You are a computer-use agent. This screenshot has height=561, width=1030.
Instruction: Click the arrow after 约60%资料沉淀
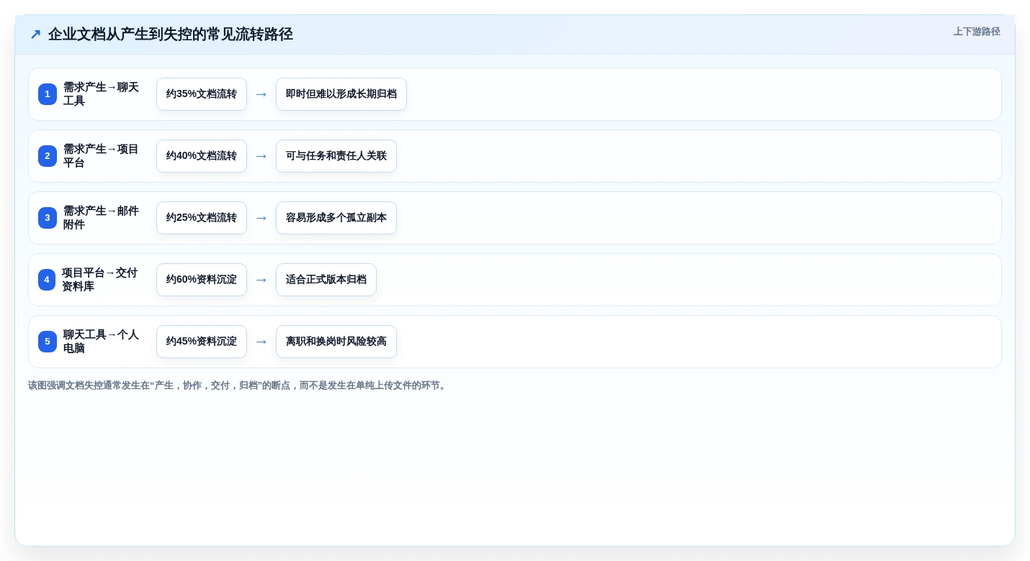coord(261,280)
